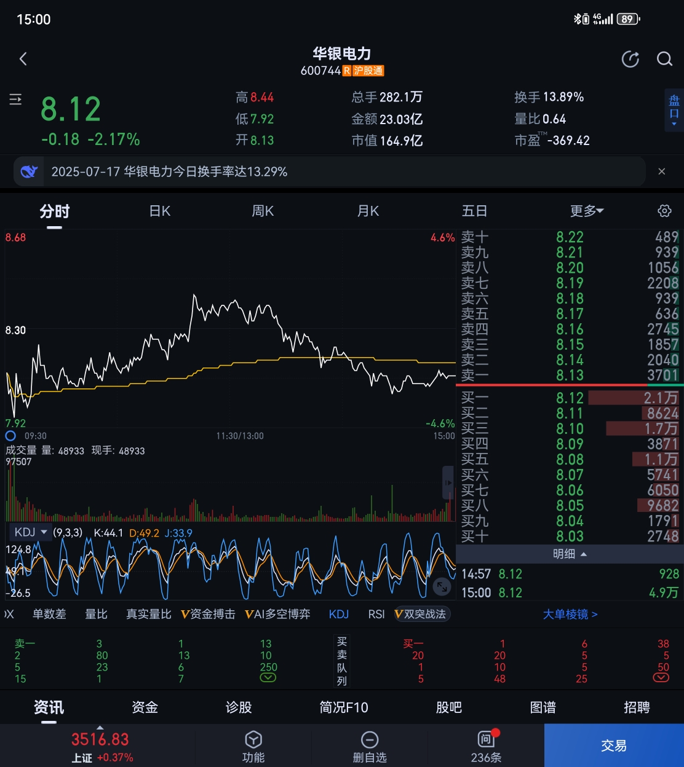684x767 pixels.
Task: Switch to the 周K chart tab
Action: click(263, 211)
